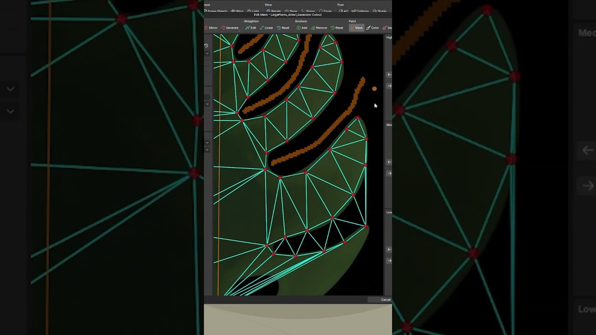
Task: Click the left arrow in the Med section
Action: 389,162
